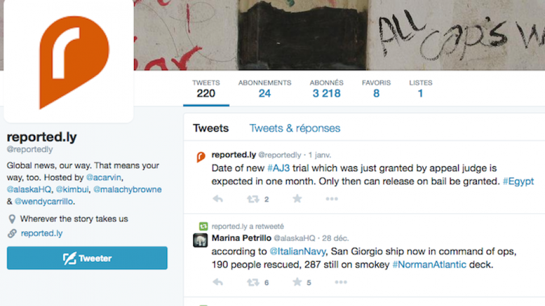Open the Tweets count tab showing 220
Viewport: 545px width, 306px height.
(x=206, y=89)
